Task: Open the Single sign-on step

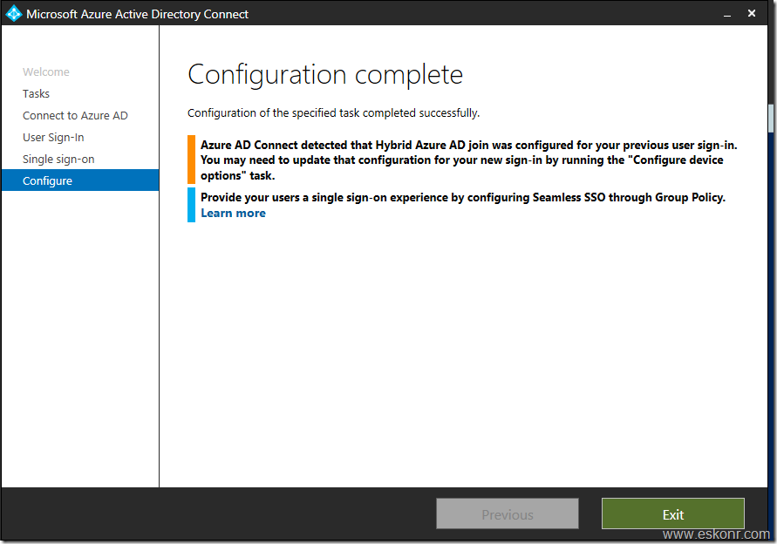Action: coord(58,159)
